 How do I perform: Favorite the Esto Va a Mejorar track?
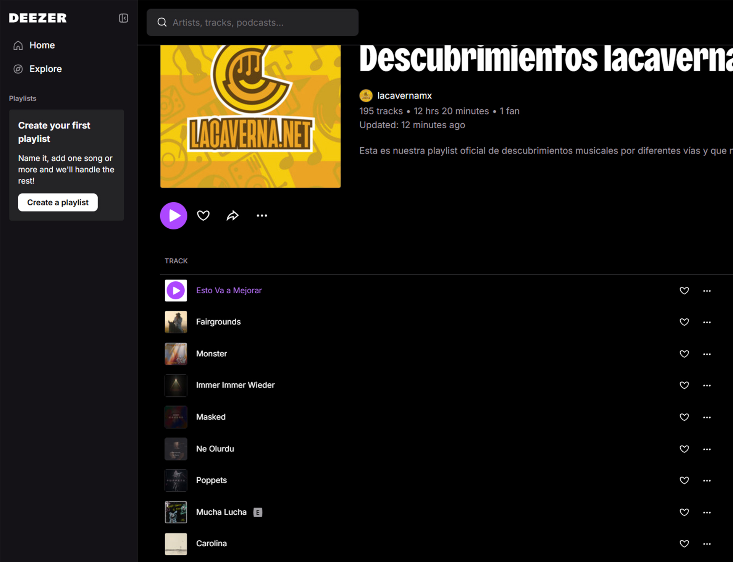coord(684,291)
